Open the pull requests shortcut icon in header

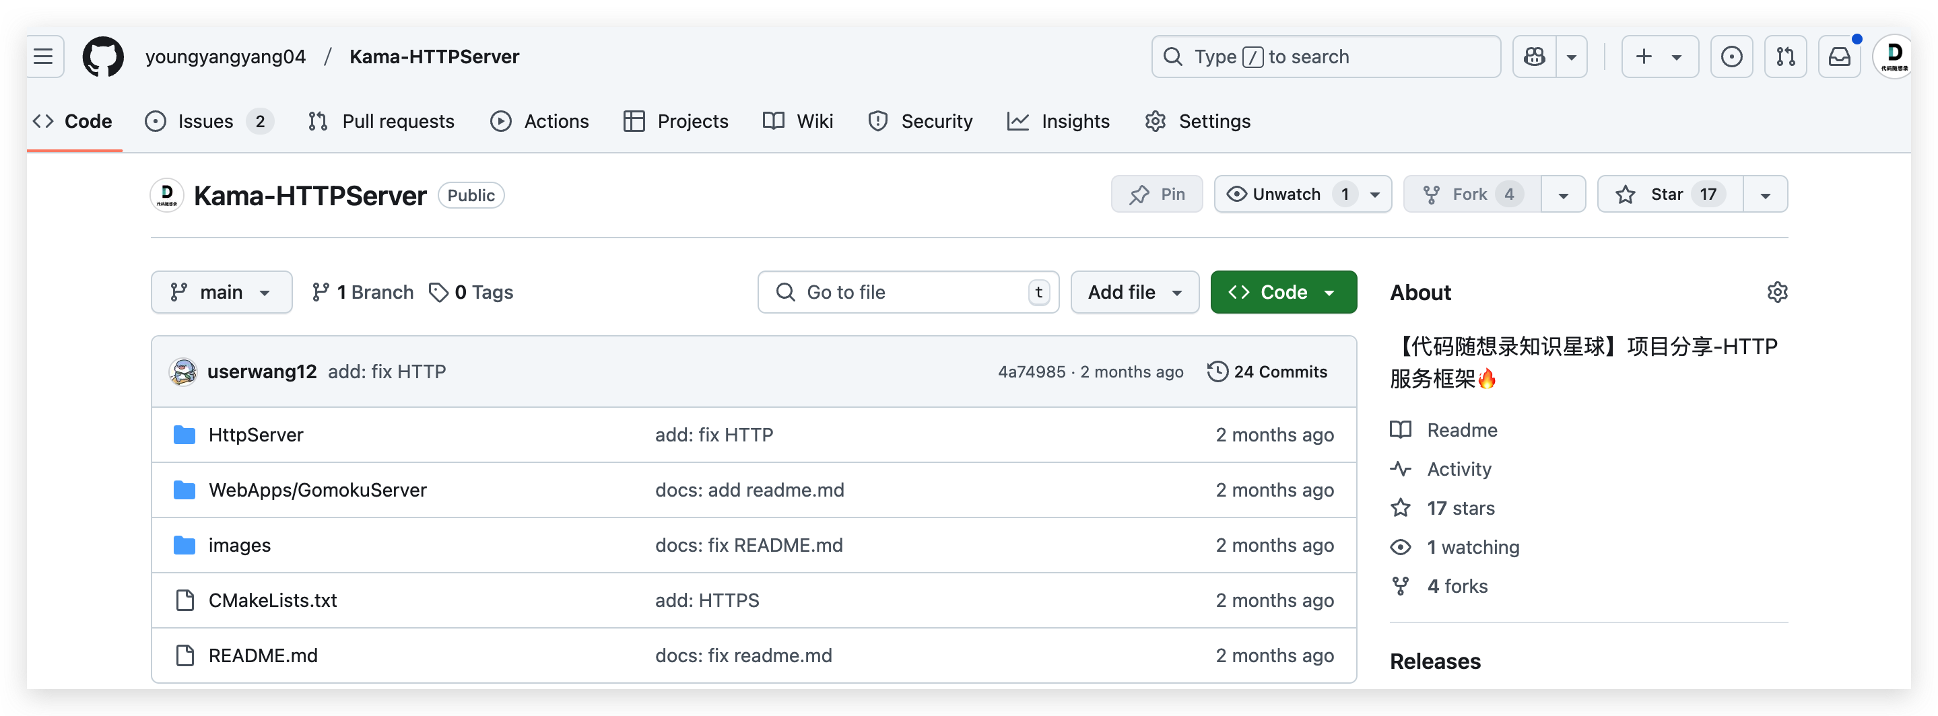[x=1785, y=57]
